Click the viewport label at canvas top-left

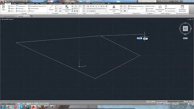(x=7, y=19)
